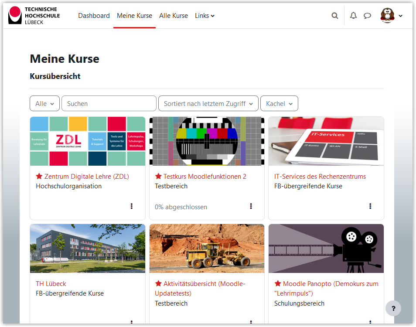
Task: Open Zentrum Digitale Lehre (ZDL) course
Action: coord(86,177)
